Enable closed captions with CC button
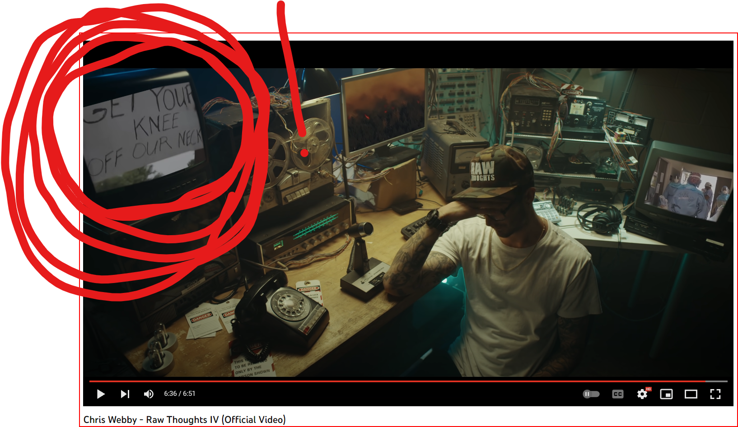The height and width of the screenshot is (427, 738). coord(617,394)
